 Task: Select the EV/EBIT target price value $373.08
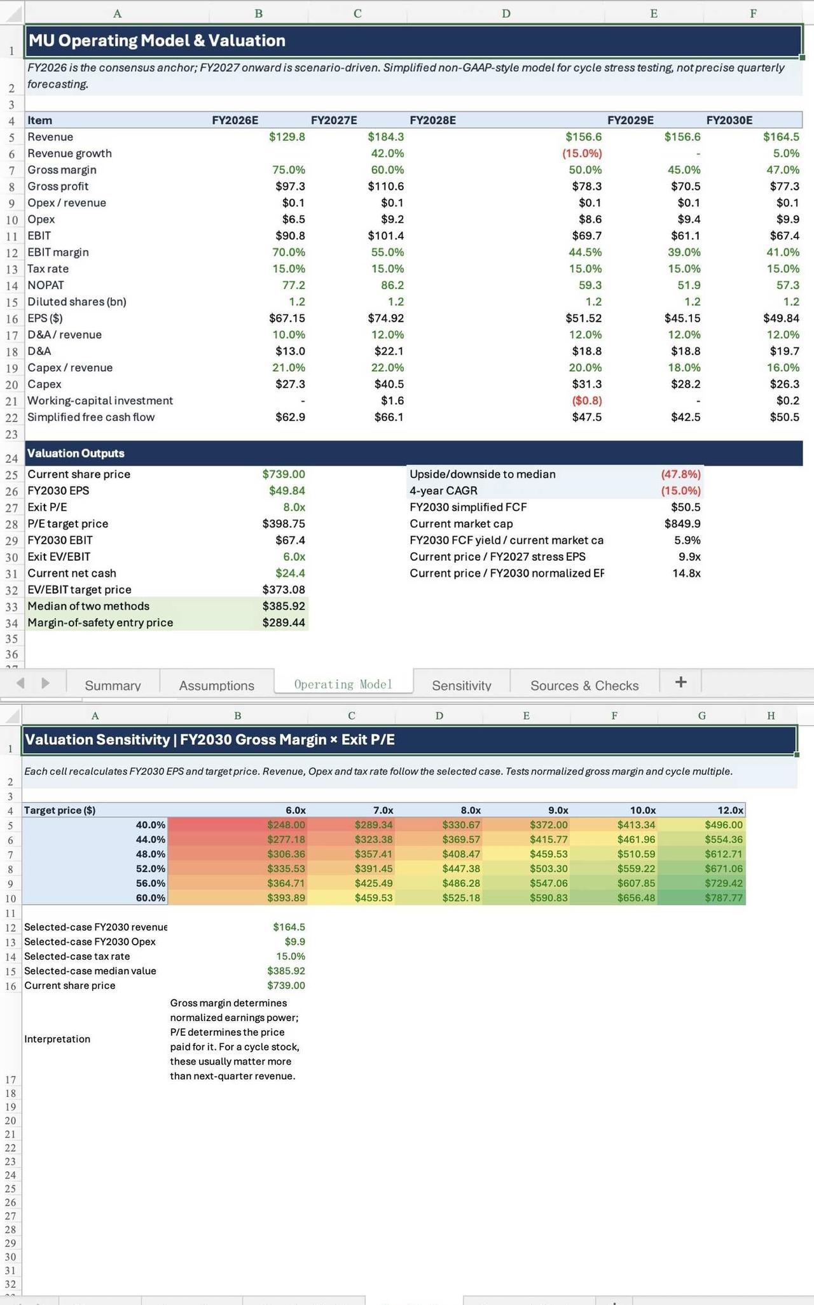pos(284,590)
